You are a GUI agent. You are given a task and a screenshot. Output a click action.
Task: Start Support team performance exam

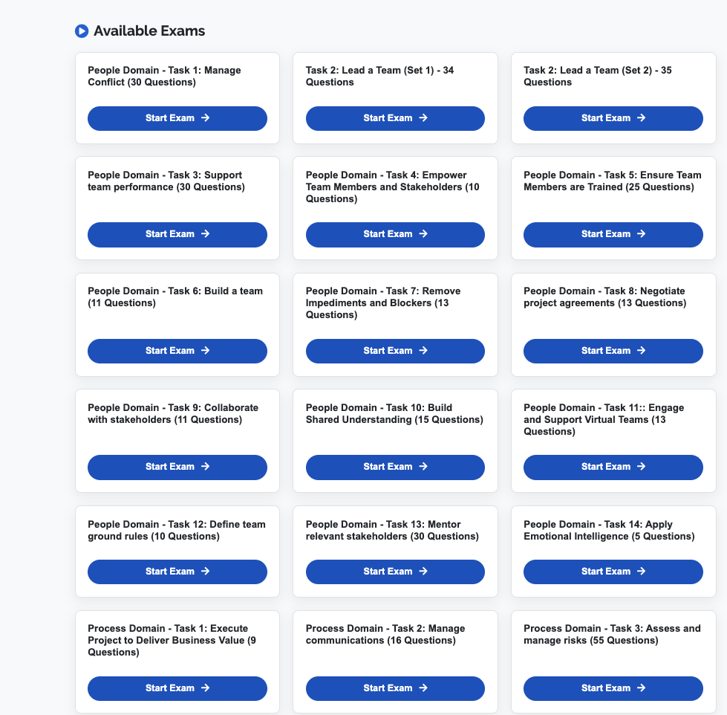[177, 234]
